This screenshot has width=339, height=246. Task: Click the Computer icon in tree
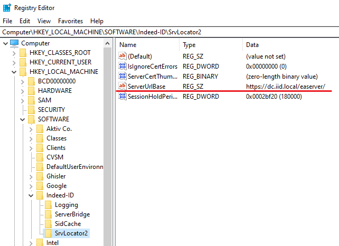pos(14,43)
